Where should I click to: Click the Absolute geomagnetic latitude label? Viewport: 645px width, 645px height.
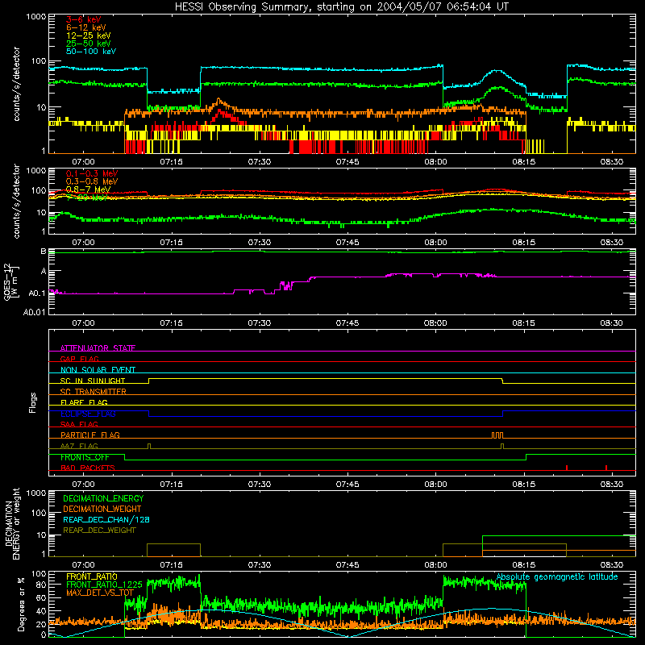pos(557,577)
